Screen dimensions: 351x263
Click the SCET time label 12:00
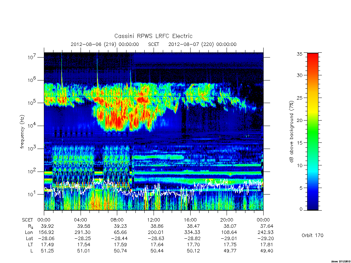click(x=154, y=220)
